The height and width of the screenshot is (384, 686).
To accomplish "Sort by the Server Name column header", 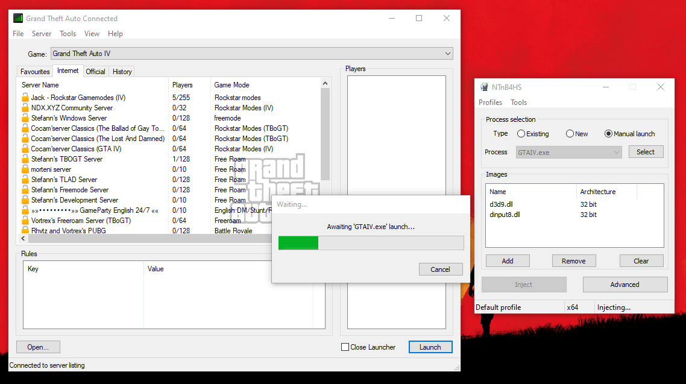I will point(93,85).
